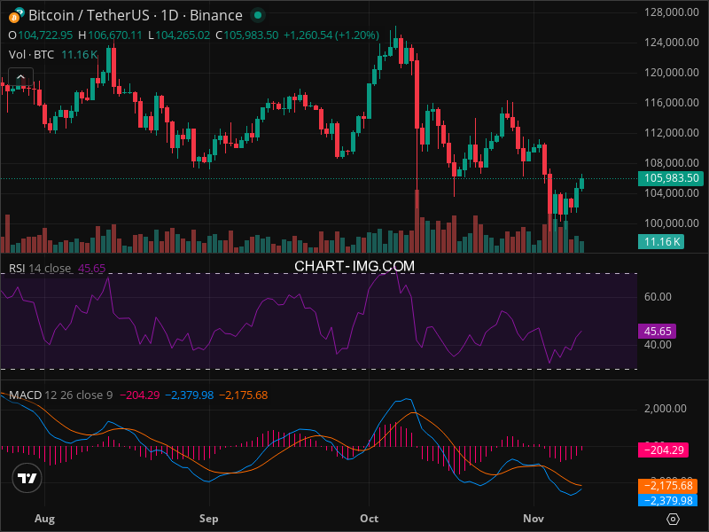Viewport: 709px width, 532px height.
Task: Click the TradingView logo badge
Action: point(27,478)
